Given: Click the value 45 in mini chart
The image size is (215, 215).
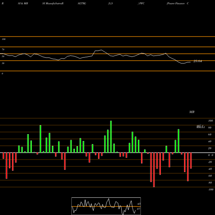Looking at the screenshot, I should [x=139, y=204].
